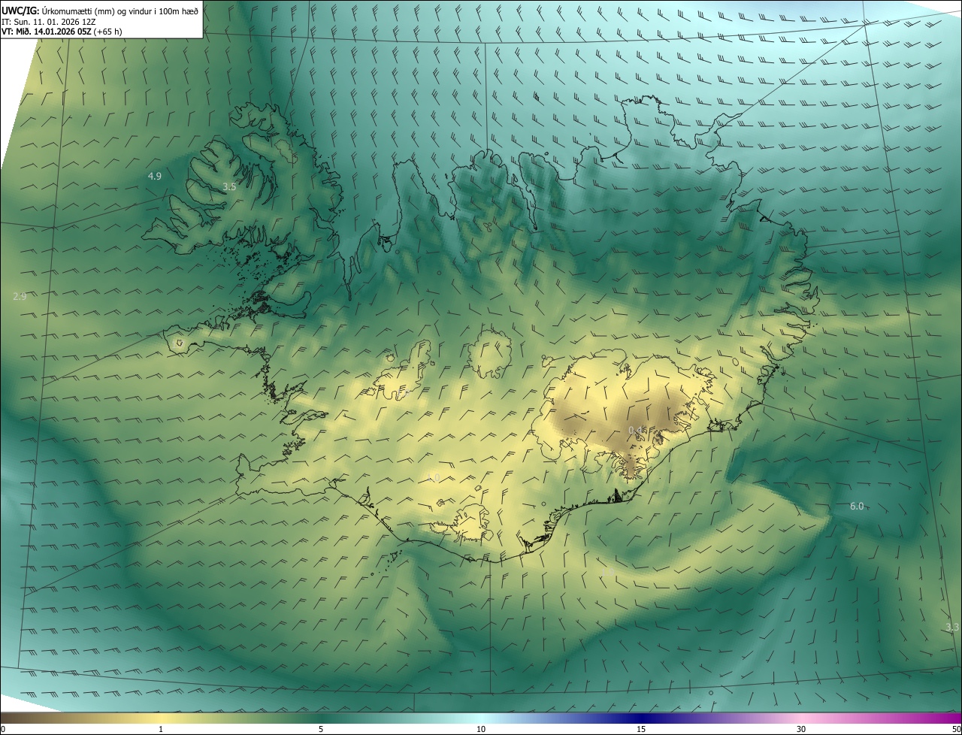This screenshot has height=735, width=962.
Task: Click the 6.0 value southeast of Iceland
Action: 857,506
